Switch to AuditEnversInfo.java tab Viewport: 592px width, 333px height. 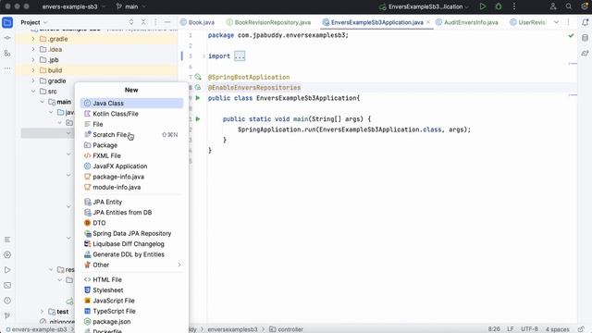467,22
